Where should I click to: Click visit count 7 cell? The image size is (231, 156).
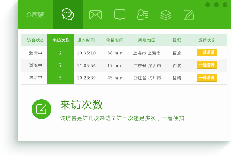(x=61, y=65)
